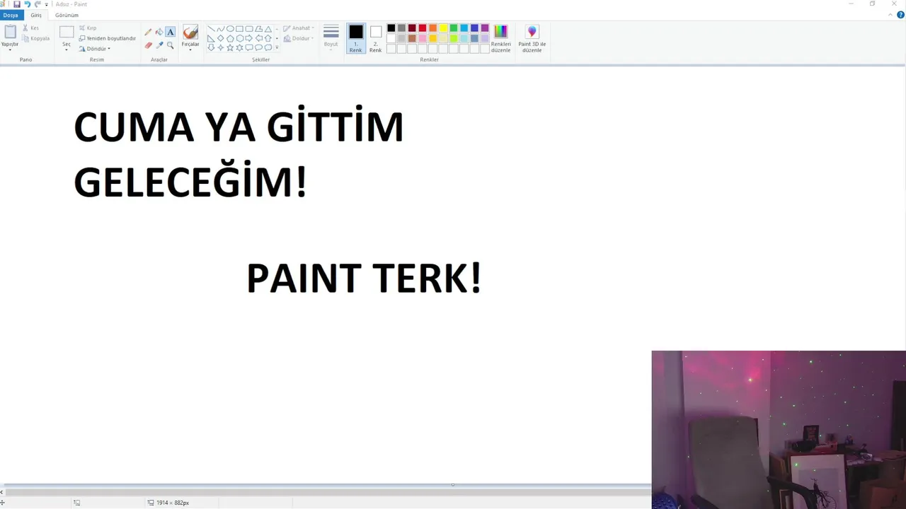Choose the Line shape

(x=211, y=29)
